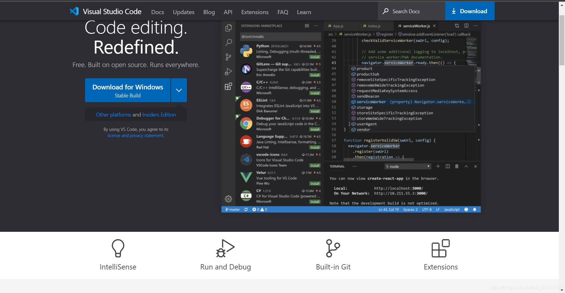This screenshot has height=293, width=565.
Task: Click the split editor icon
Action: [466, 26]
